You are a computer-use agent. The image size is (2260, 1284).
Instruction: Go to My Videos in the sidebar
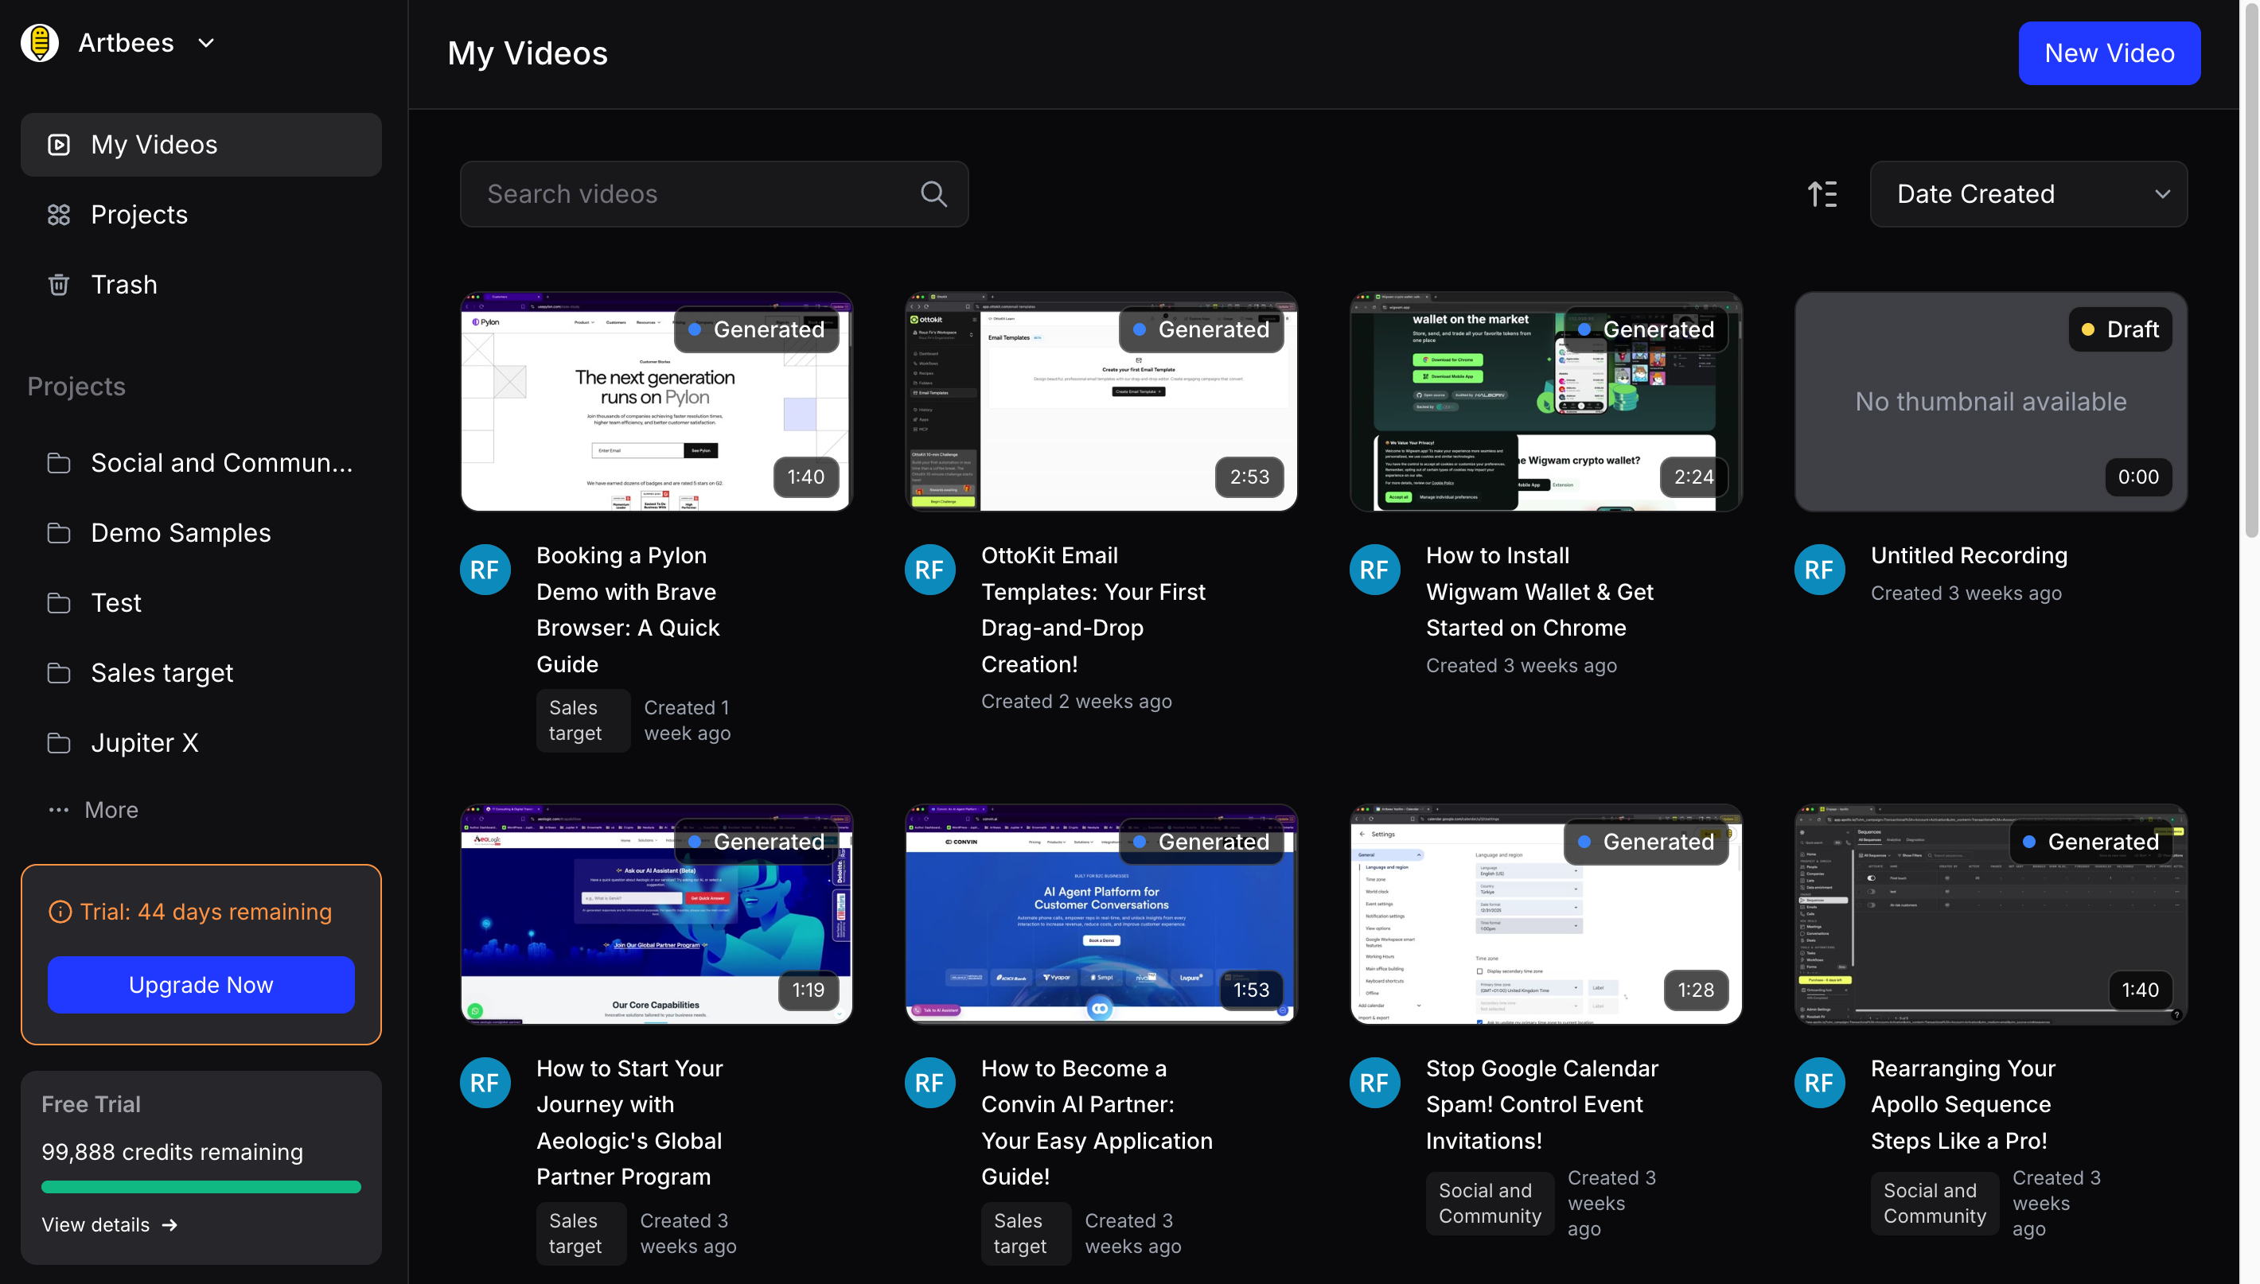click(154, 144)
